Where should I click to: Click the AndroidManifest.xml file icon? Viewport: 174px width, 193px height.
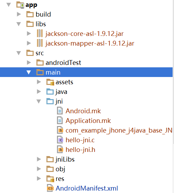coord(50,188)
